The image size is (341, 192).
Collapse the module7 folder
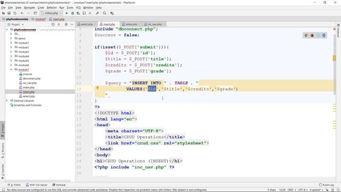[x=11, y=70]
